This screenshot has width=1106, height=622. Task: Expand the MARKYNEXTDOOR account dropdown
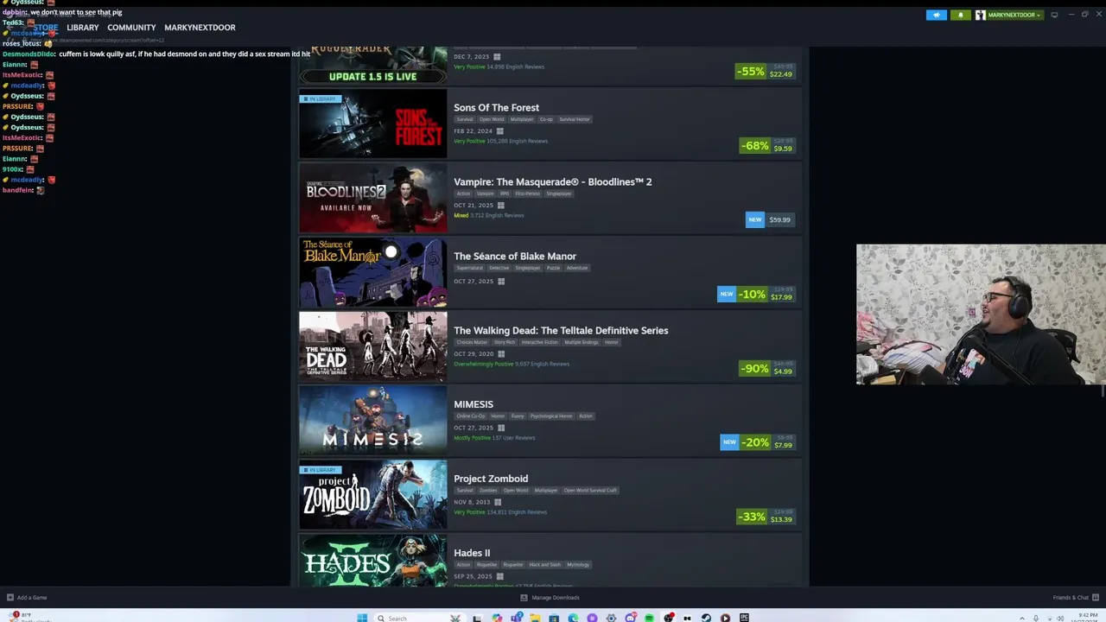click(1009, 15)
